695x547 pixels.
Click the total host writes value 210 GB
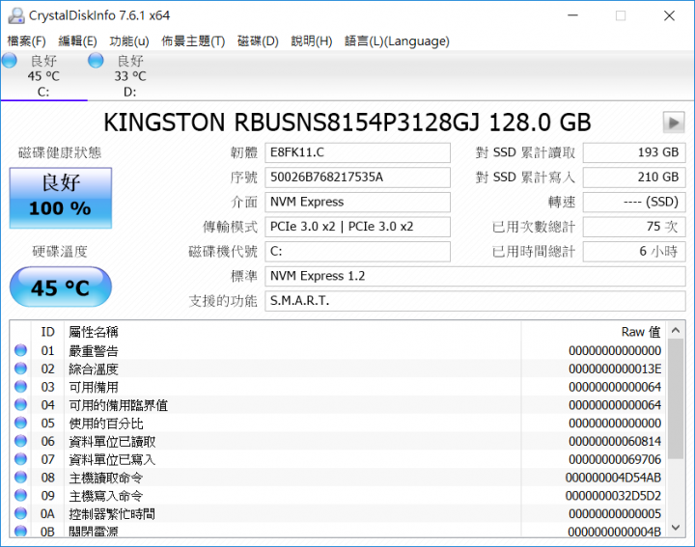tap(634, 178)
